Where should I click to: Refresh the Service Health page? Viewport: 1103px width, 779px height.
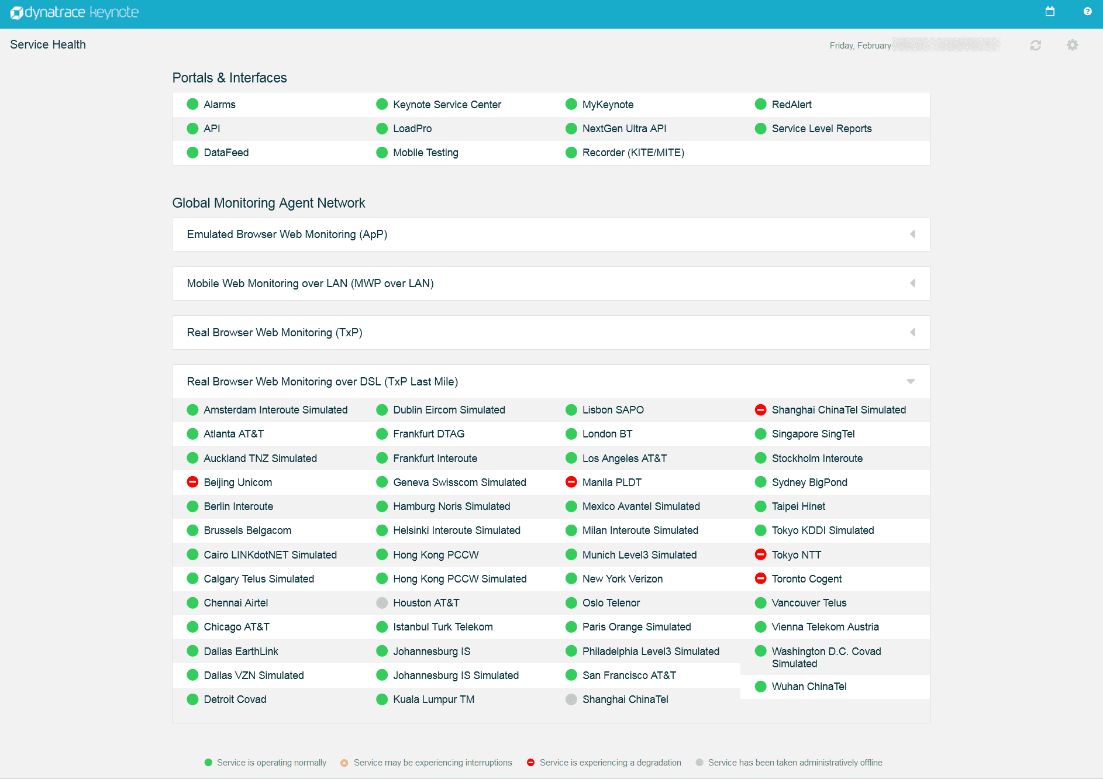[1036, 45]
